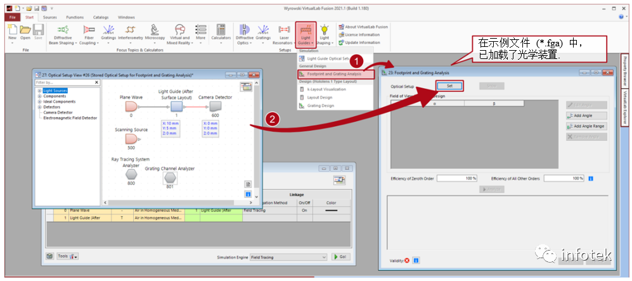Open About VirtualLab Fusion
Image resolution: width=632 pixels, height=281 pixels.
pyautogui.click(x=363, y=27)
